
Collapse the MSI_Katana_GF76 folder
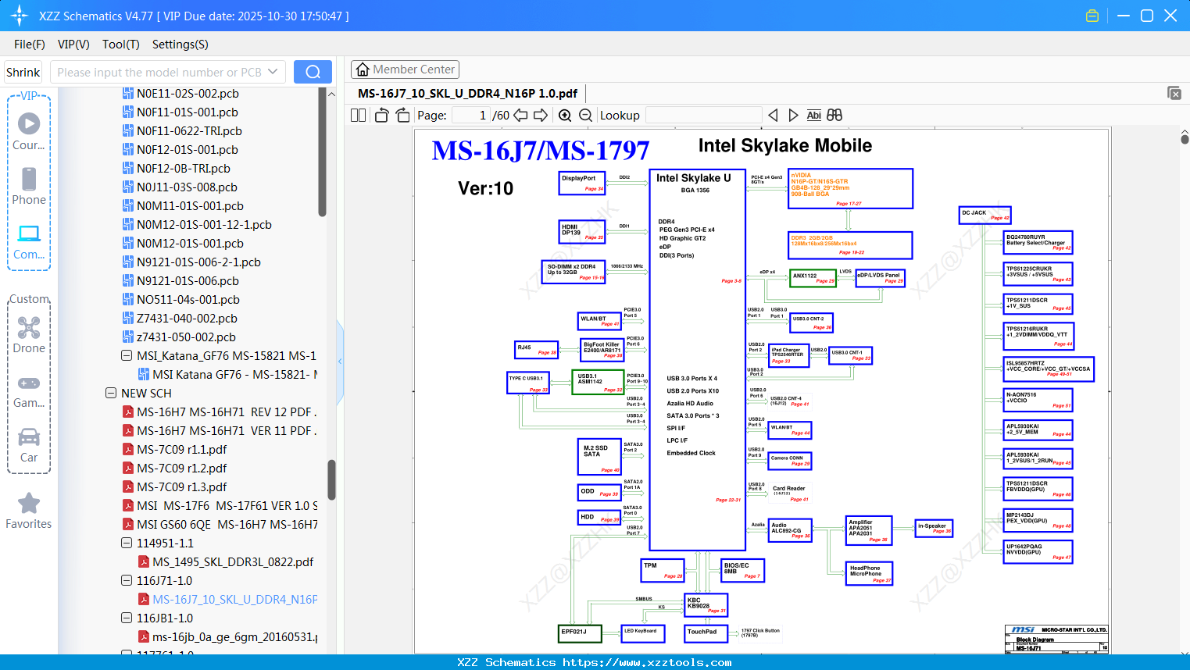tap(127, 355)
